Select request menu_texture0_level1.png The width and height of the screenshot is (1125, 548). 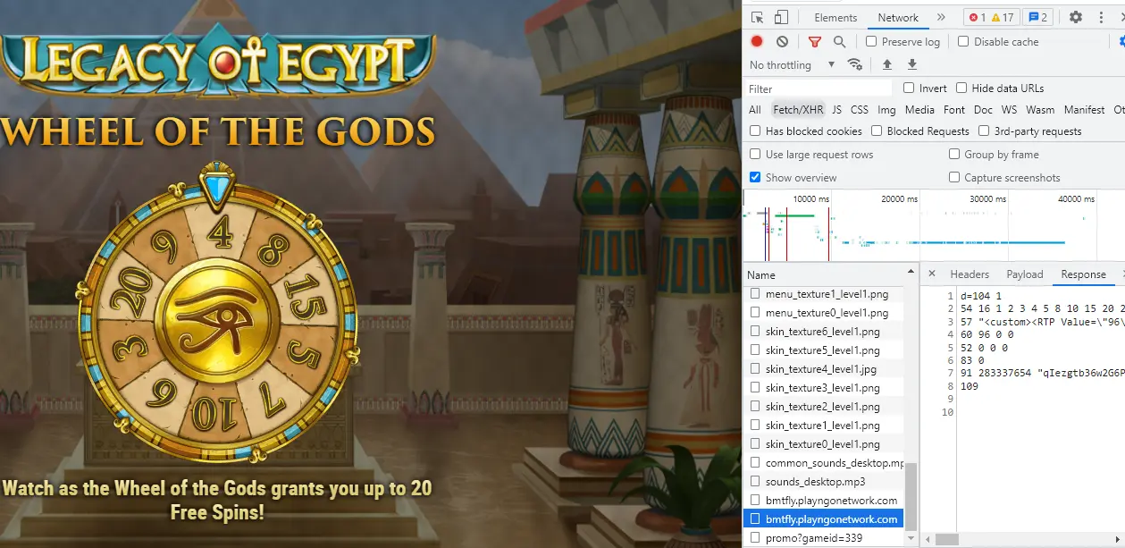826,313
